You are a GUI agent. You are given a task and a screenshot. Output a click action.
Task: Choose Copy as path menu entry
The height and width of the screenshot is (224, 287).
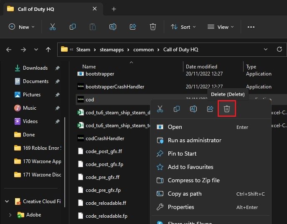click(184, 194)
